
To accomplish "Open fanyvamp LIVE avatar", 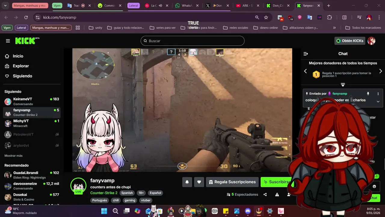I will click(x=78, y=186).
